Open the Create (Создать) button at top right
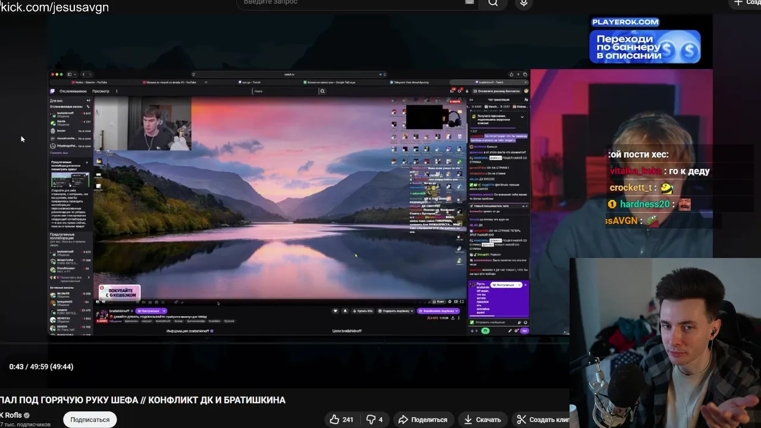This screenshot has width=761, height=428. (x=746, y=3)
